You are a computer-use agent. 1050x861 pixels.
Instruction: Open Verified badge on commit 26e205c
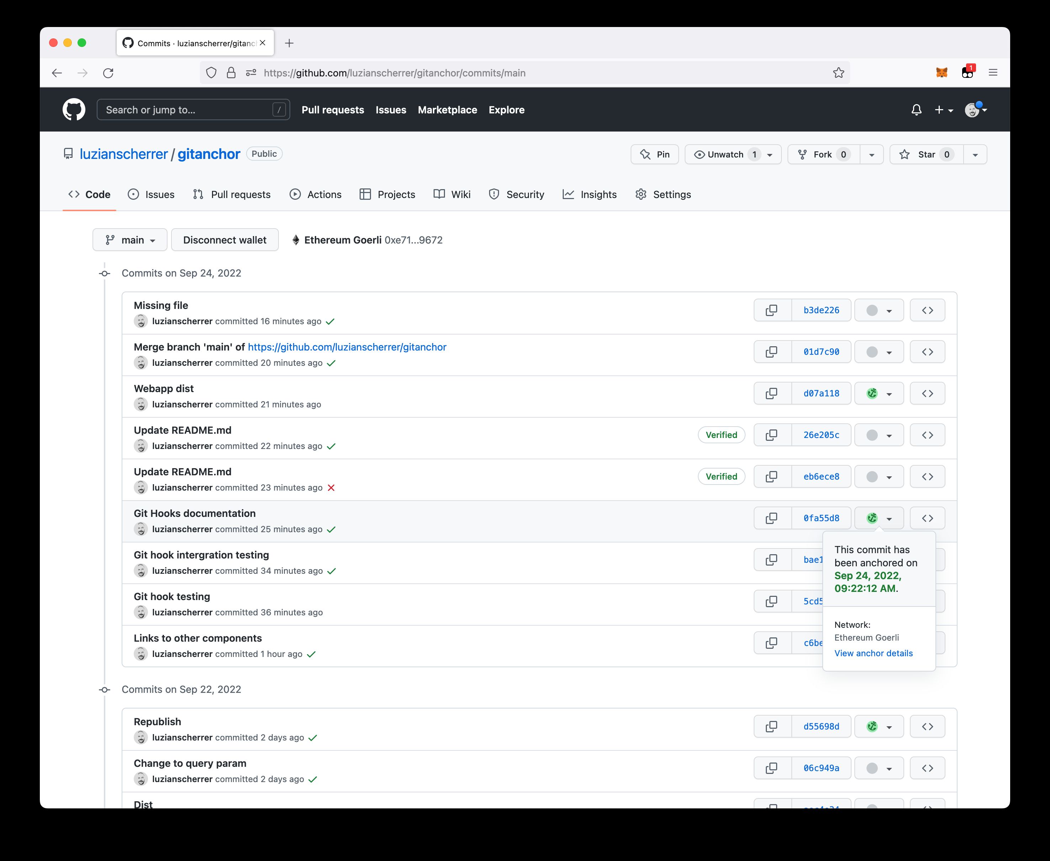(x=721, y=435)
